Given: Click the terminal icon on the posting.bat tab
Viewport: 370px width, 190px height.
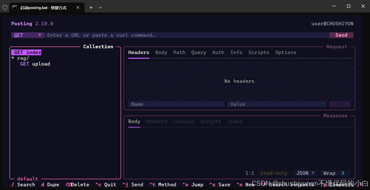Looking at the screenshot, I should click(15, 7).
